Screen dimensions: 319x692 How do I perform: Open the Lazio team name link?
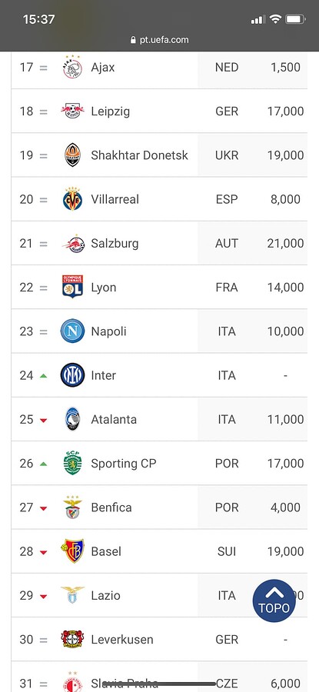(105, 595)
